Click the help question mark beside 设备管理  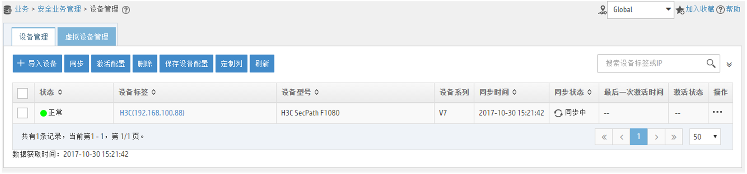click(125, 10)
